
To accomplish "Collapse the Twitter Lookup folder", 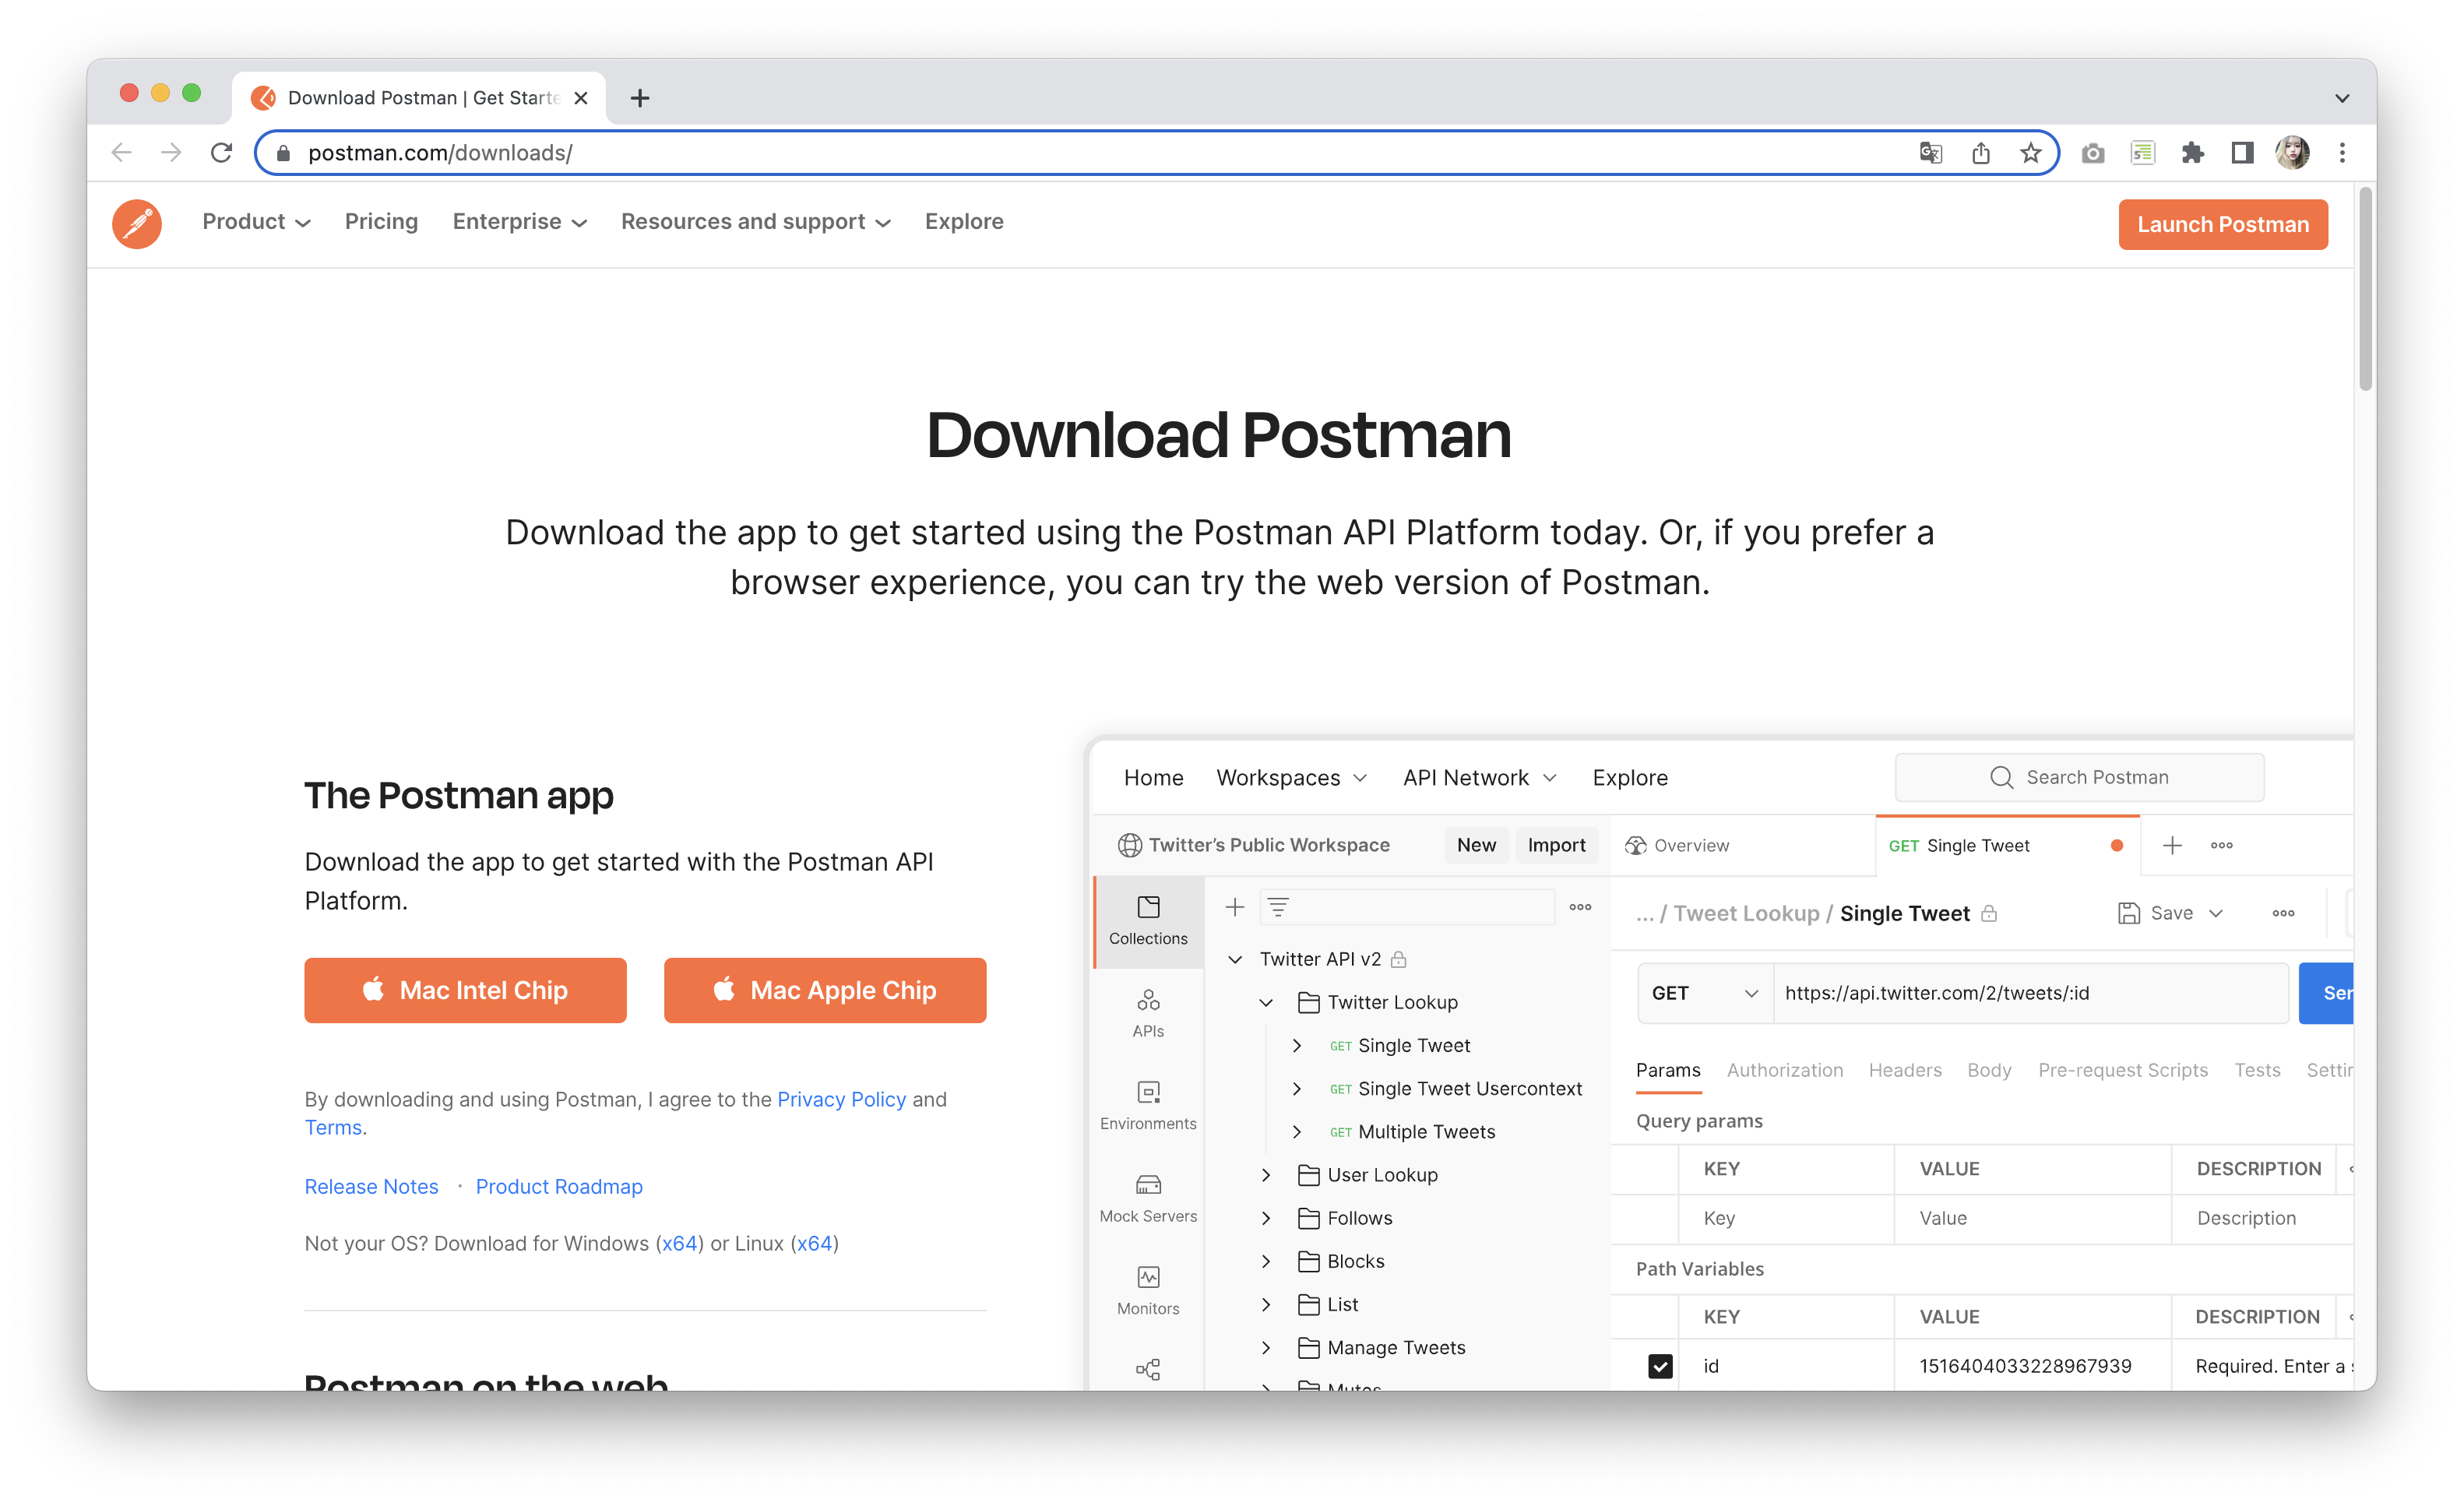I will point(1266,1002).
